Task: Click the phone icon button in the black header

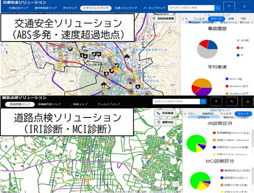Action: click(x=232, y=101)
